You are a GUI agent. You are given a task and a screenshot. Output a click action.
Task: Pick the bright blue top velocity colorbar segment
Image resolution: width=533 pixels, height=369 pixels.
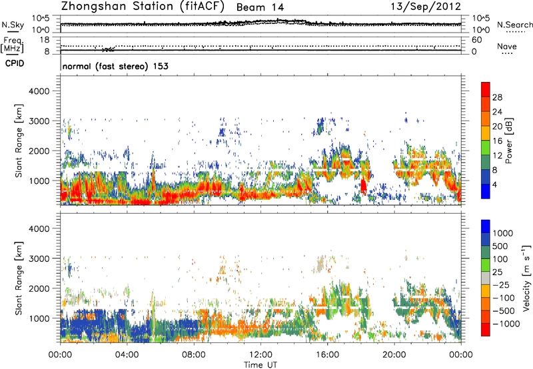point(486,226)
